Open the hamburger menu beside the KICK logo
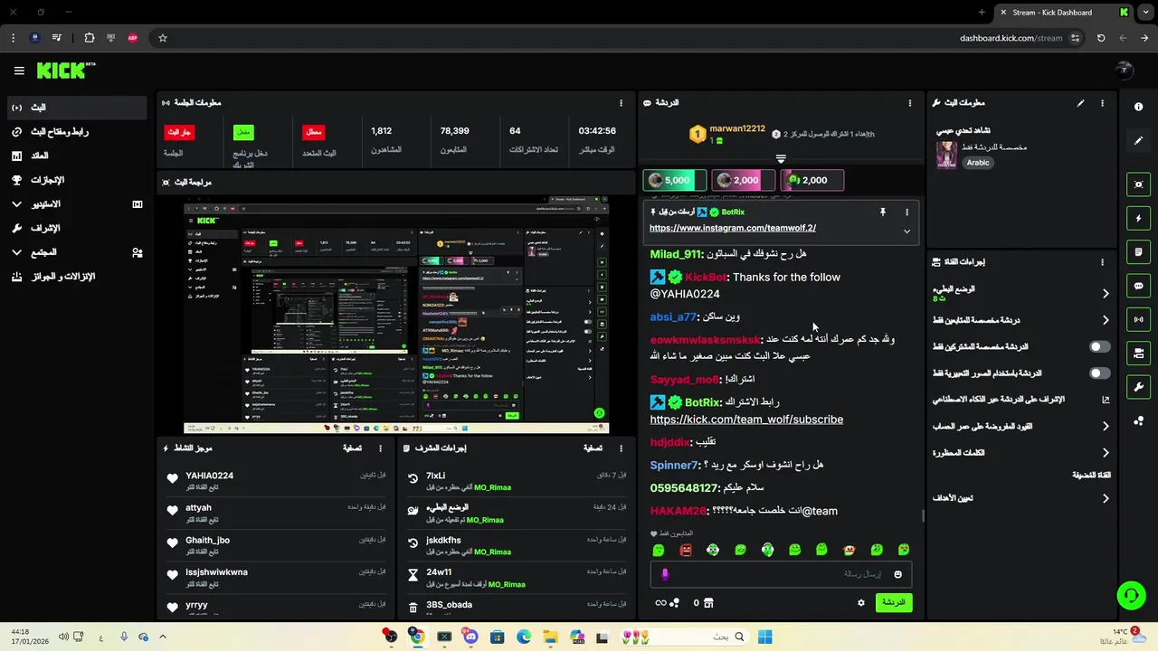The width and height of the screenshot is (1158, 651). (19, 71)
